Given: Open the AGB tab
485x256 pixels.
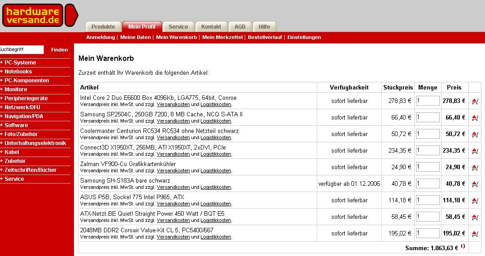Looking at the screenshot, I should 240,27.
